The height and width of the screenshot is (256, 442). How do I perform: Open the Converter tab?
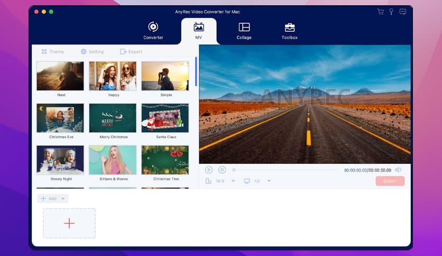pos(153,31)
